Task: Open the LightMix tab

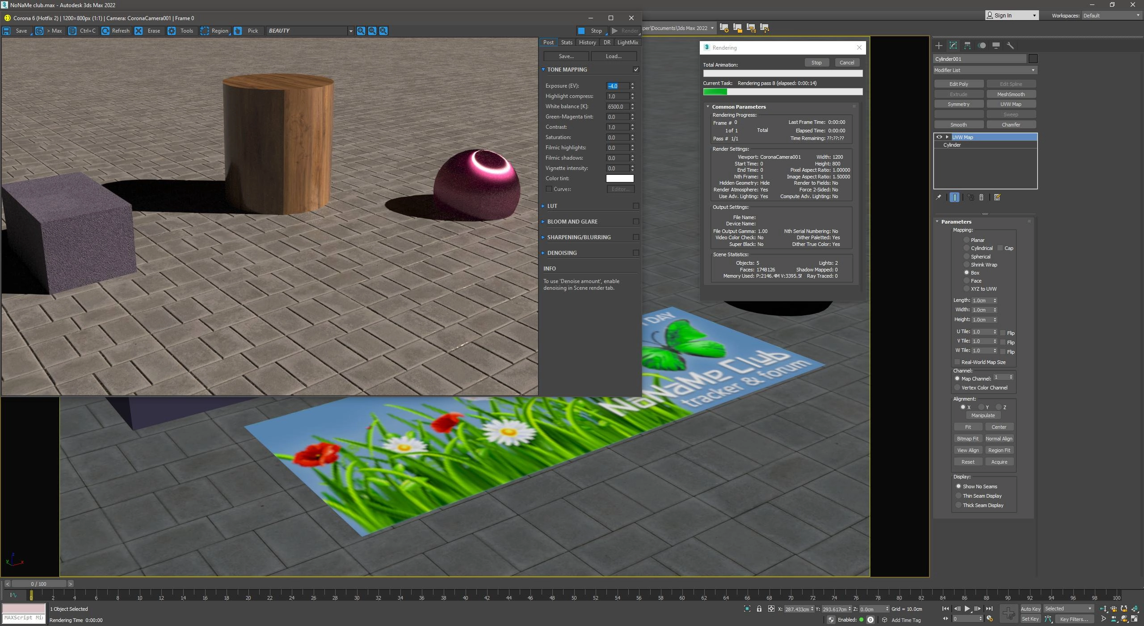Action: (x=627, y=42)
